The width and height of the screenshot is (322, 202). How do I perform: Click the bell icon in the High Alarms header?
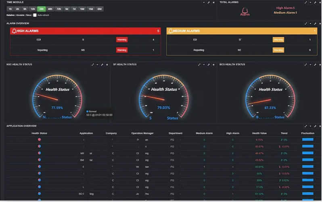pos(14,31)
